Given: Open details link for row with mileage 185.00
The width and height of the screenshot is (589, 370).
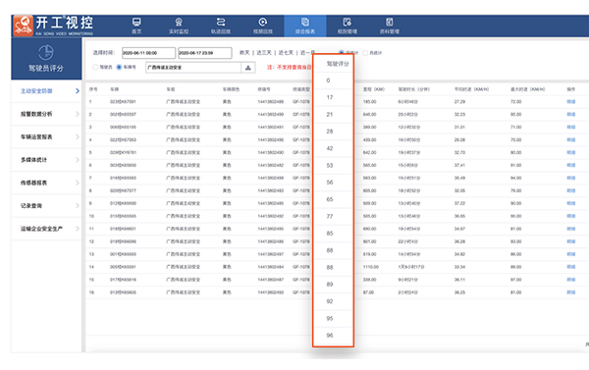Looking at the screenshot, I should (x=571, y=101).
